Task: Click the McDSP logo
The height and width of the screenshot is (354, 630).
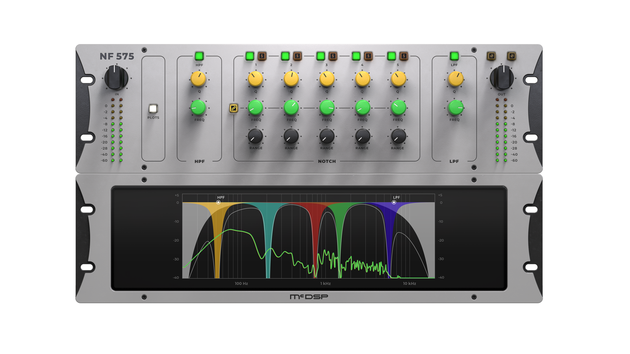Action: (x=309, y=297)
